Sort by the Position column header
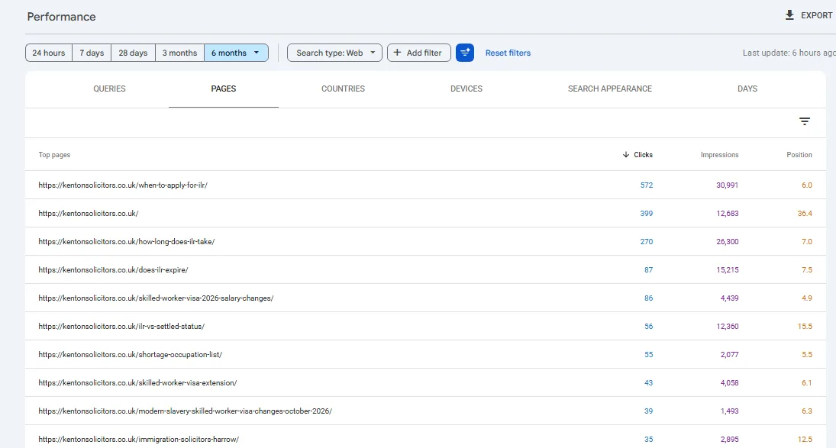Viewport: 836px width, 448px height. tap(799, 154)
